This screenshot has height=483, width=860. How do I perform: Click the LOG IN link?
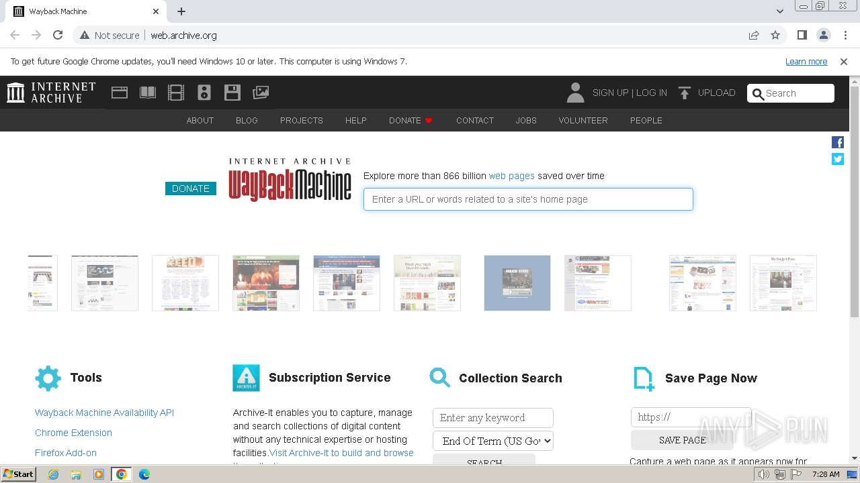point(652,93)
